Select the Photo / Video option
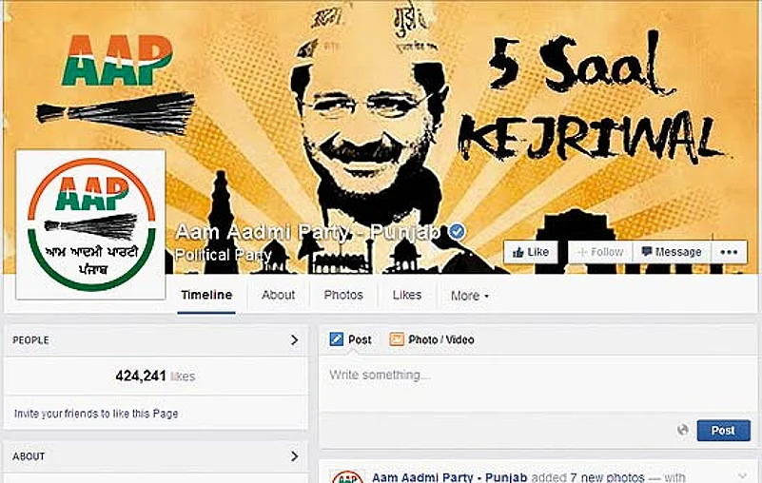 click(x=432, y=339)
